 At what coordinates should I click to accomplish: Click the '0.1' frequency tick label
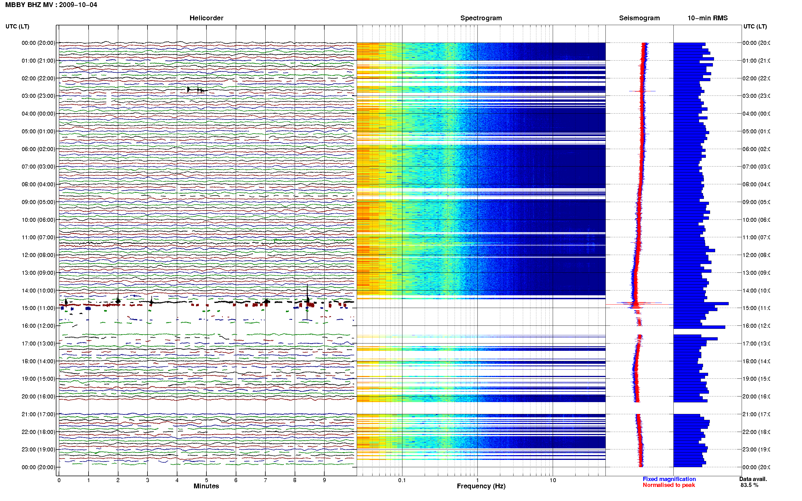coord(402,480)
